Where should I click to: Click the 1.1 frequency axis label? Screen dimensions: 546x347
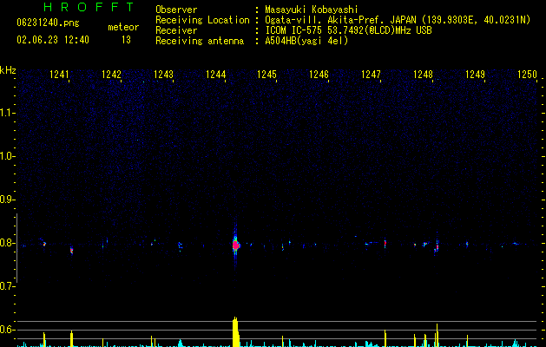8,113
